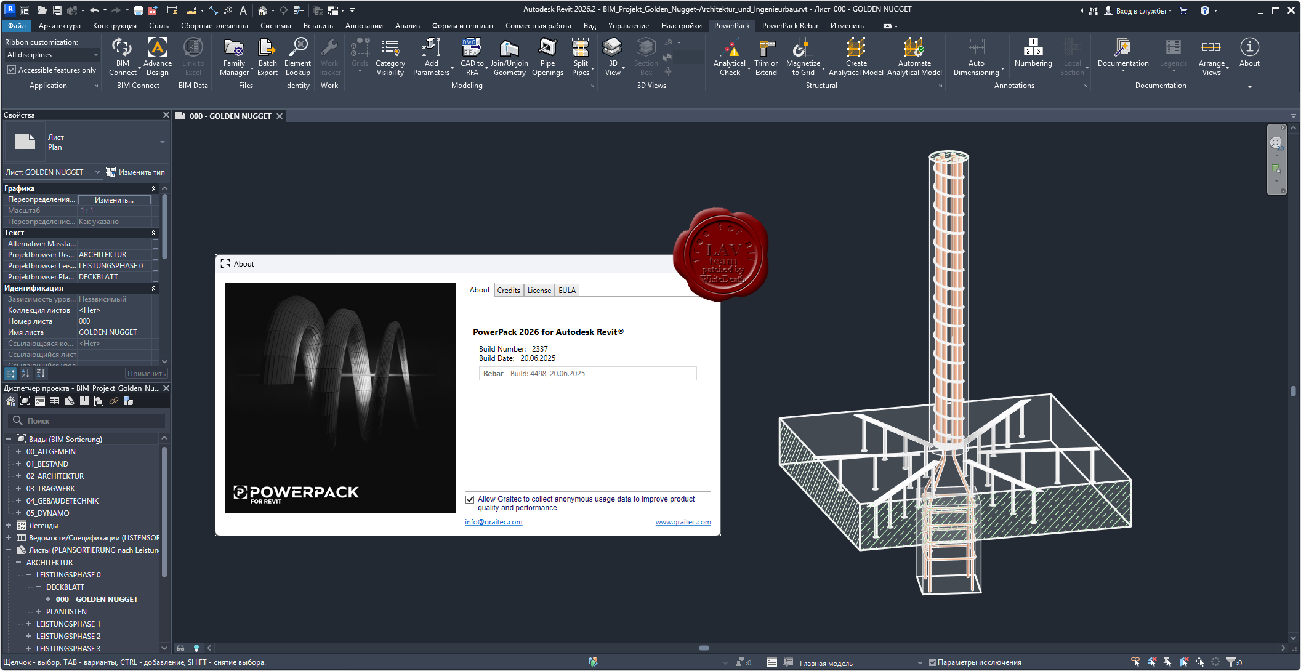Screen dimensions: 1301x671
Task: Click the About ribbon icon
Action: pyautogui.click(x=1249, y=52)
